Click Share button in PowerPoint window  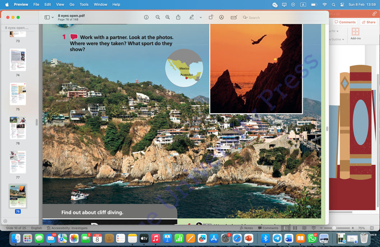click(368, 22)
